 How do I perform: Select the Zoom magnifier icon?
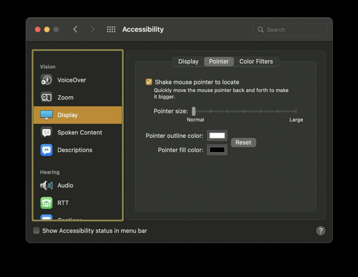[47, 97]
